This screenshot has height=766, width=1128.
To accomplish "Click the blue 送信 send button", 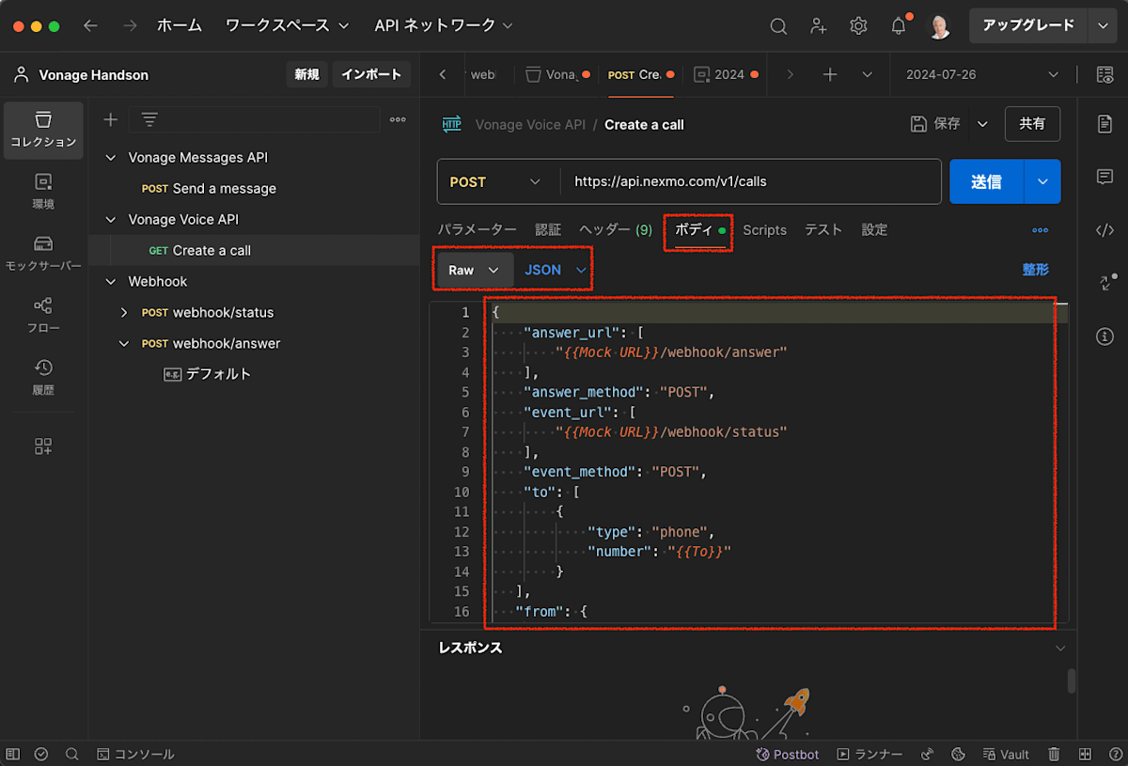I will coord(986,182).
